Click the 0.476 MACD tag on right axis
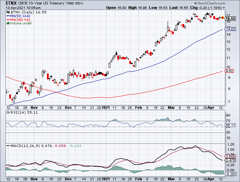 coord(230,160)
